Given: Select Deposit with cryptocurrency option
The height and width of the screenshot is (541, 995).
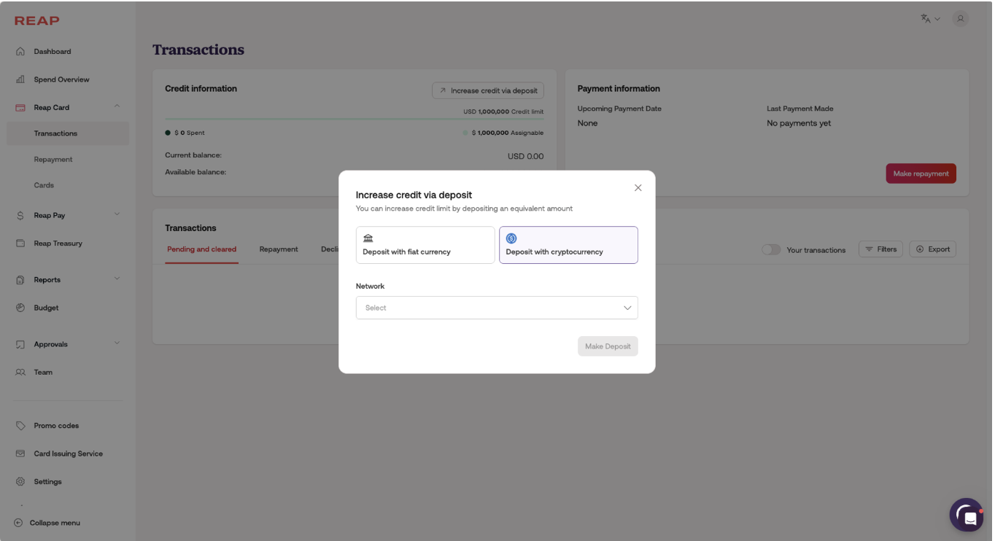Looking at the screenshot, I should pyautogui.click(x=568, y=245).
